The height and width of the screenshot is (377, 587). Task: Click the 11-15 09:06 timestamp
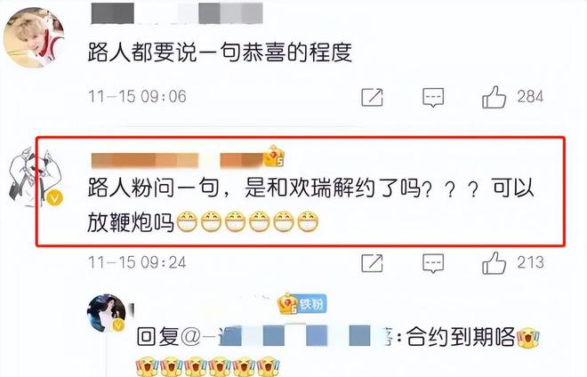pyautogui.click(x=137, y=97)
